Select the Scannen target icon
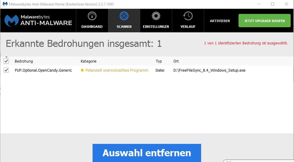 [x=124, y=16]
